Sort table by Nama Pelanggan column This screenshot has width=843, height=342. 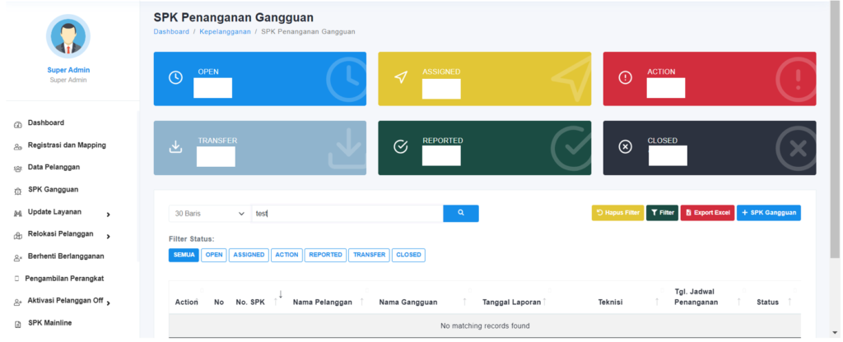tap(322, 303)
